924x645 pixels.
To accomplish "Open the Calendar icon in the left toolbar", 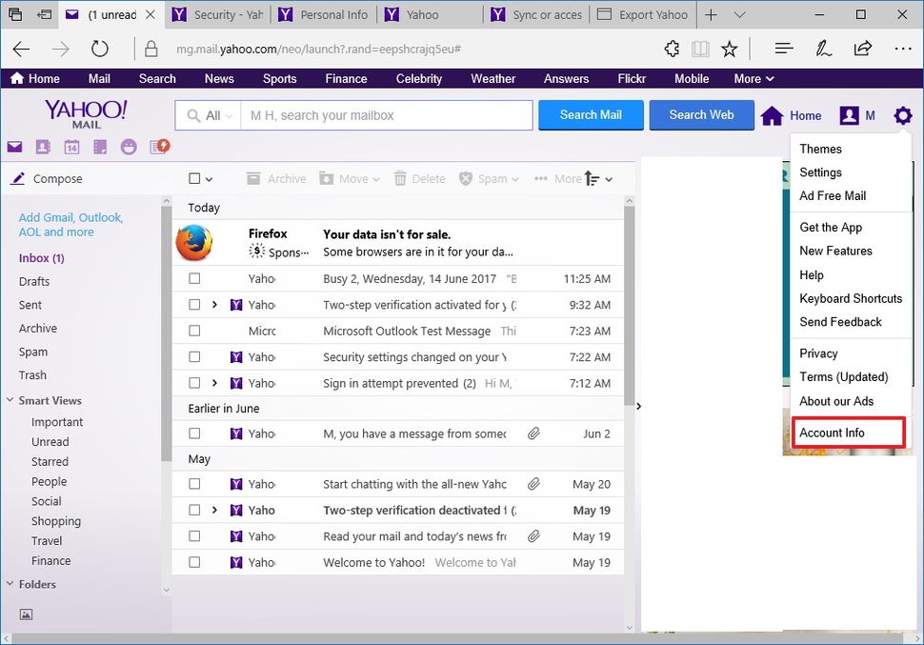I will 70,146.
